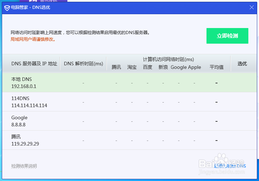Click the 电脑管家 shield logo icon
The width and height of the screenshot is (259, 181).
(x=7, y=8)
